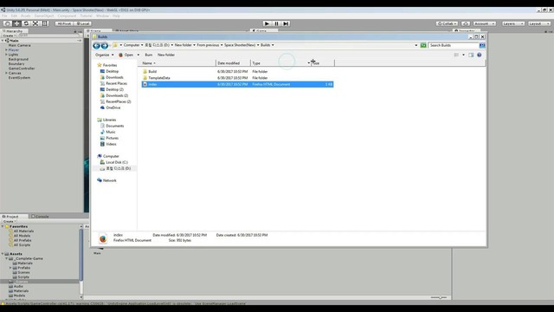
Task: Select the Unity Hand tool
Action: (7, 23)
